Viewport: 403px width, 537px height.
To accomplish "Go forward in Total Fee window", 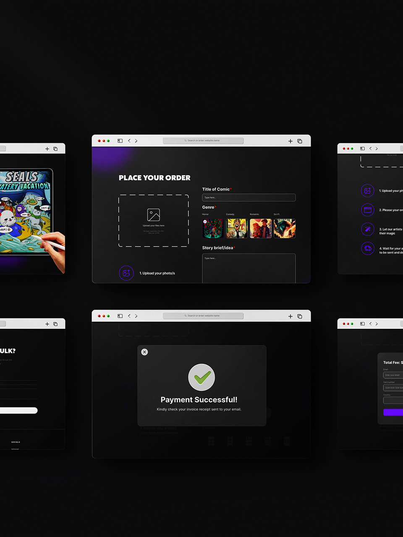I will (x=377, y=324).
